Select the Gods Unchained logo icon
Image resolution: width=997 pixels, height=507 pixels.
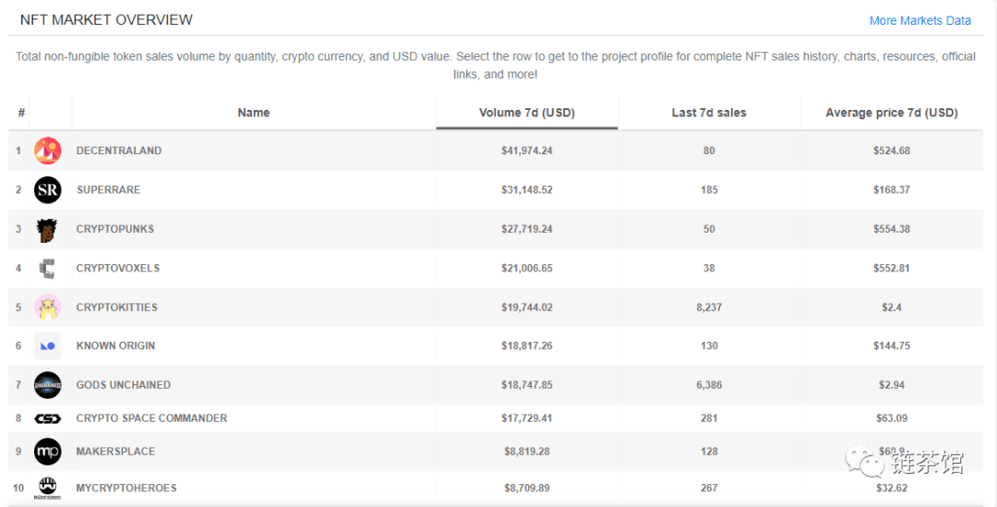click(x=48, y=385)
